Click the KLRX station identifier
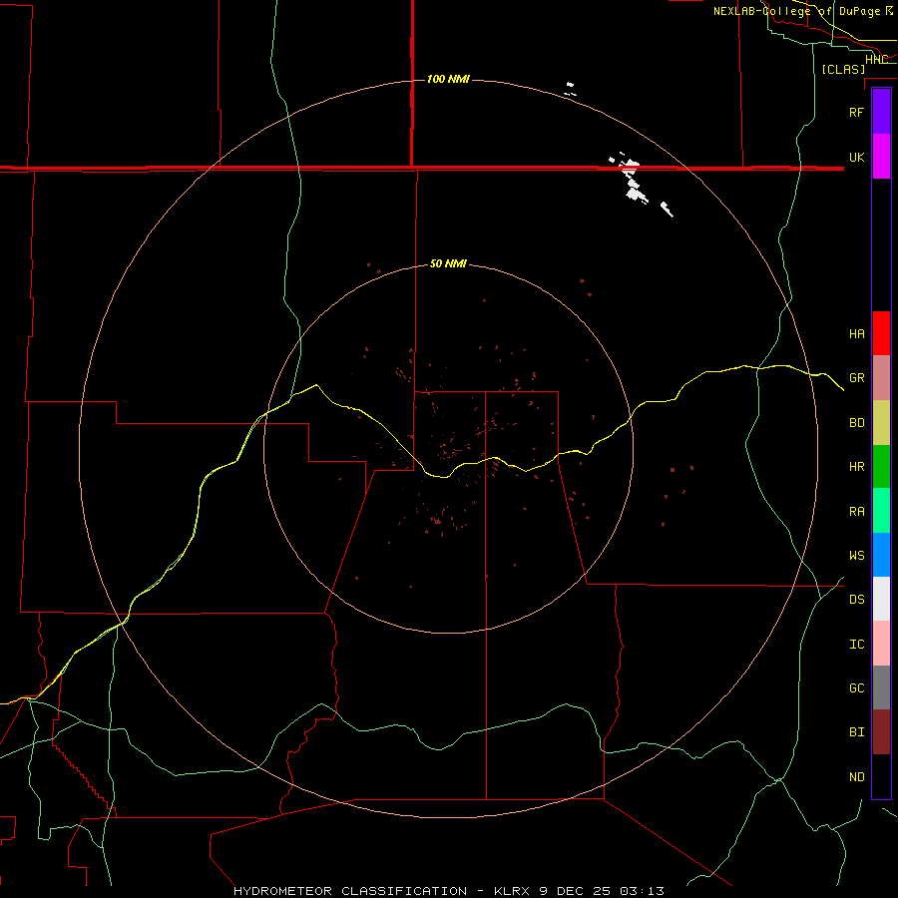This screenshot has height=898, width=898. point(513,891)
